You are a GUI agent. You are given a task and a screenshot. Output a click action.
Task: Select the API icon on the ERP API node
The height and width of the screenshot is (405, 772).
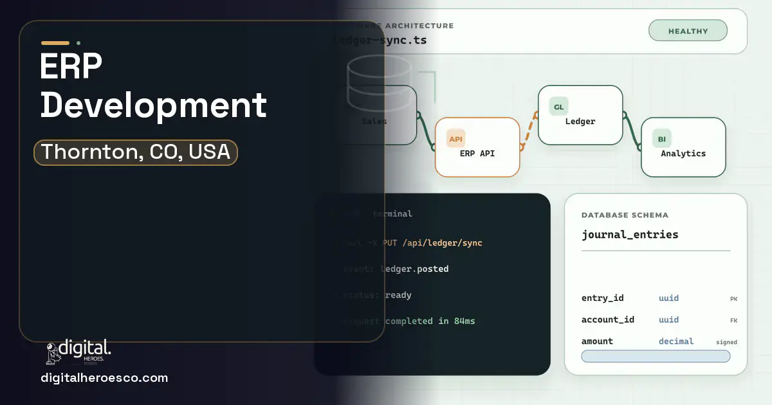(x=455, y=139)
